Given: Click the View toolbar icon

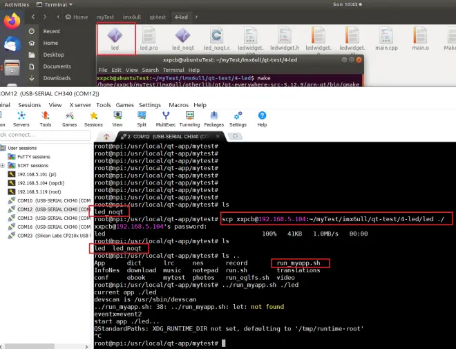Looking at the screenshot, I should click(x=117, y=120).
